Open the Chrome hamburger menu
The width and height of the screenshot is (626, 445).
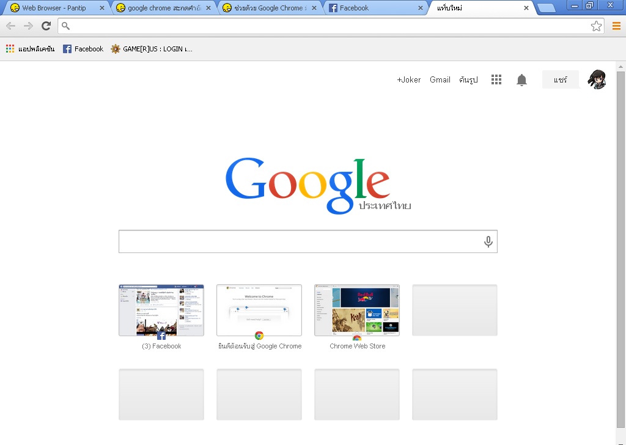click(x=616, y=26)
